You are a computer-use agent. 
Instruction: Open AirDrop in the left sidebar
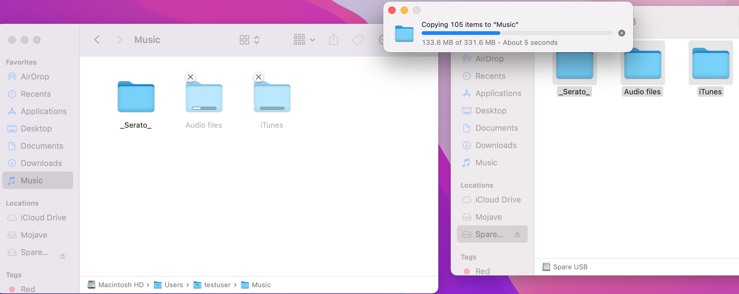click(35, 77)
